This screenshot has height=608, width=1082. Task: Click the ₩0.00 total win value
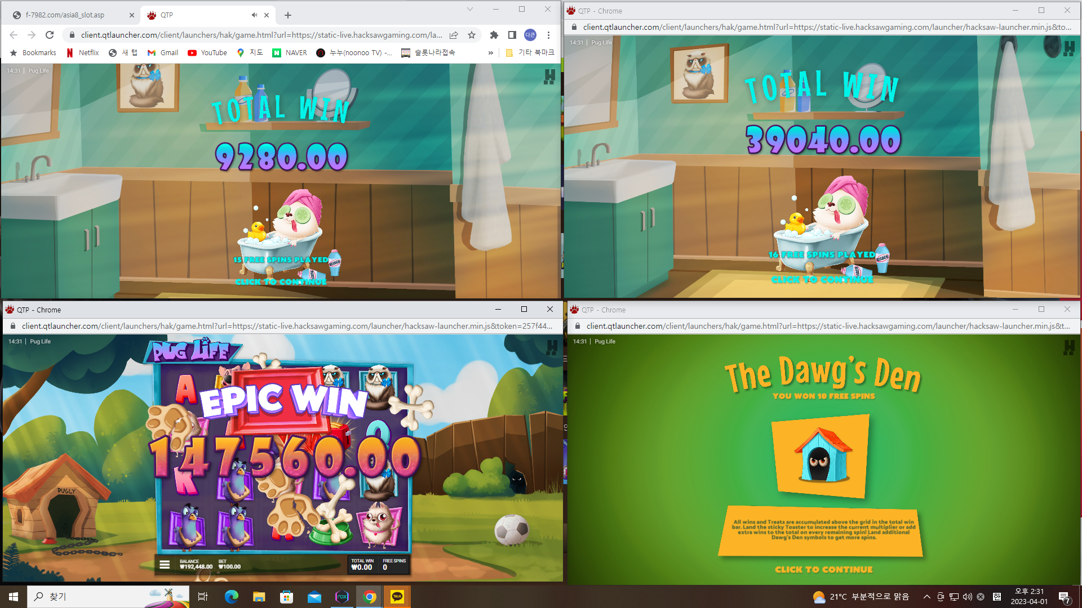pyautogui.click(x=362, y=567)
